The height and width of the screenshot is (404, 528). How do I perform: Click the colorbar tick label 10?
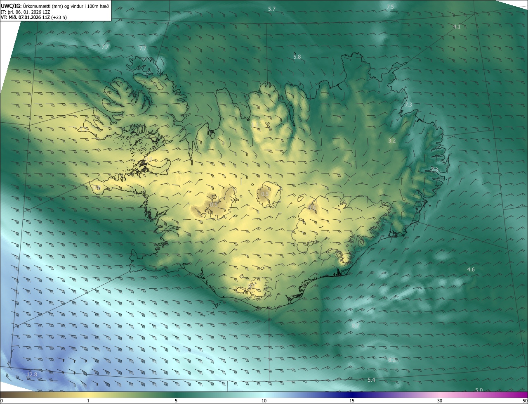[x=264, y=401]
